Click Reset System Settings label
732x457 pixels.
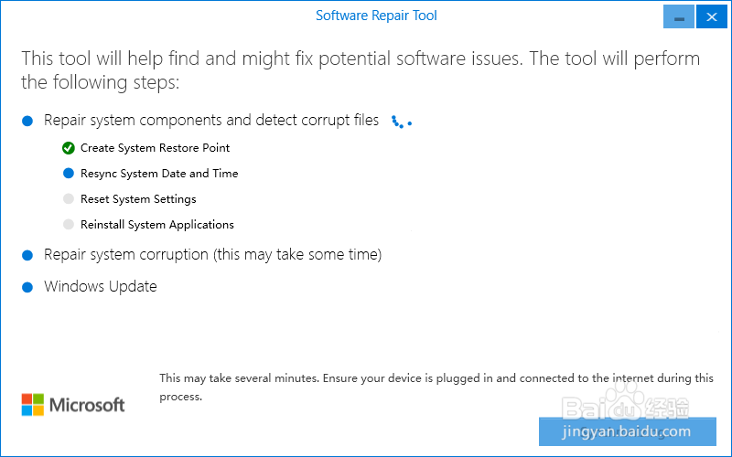coord(138,199)
